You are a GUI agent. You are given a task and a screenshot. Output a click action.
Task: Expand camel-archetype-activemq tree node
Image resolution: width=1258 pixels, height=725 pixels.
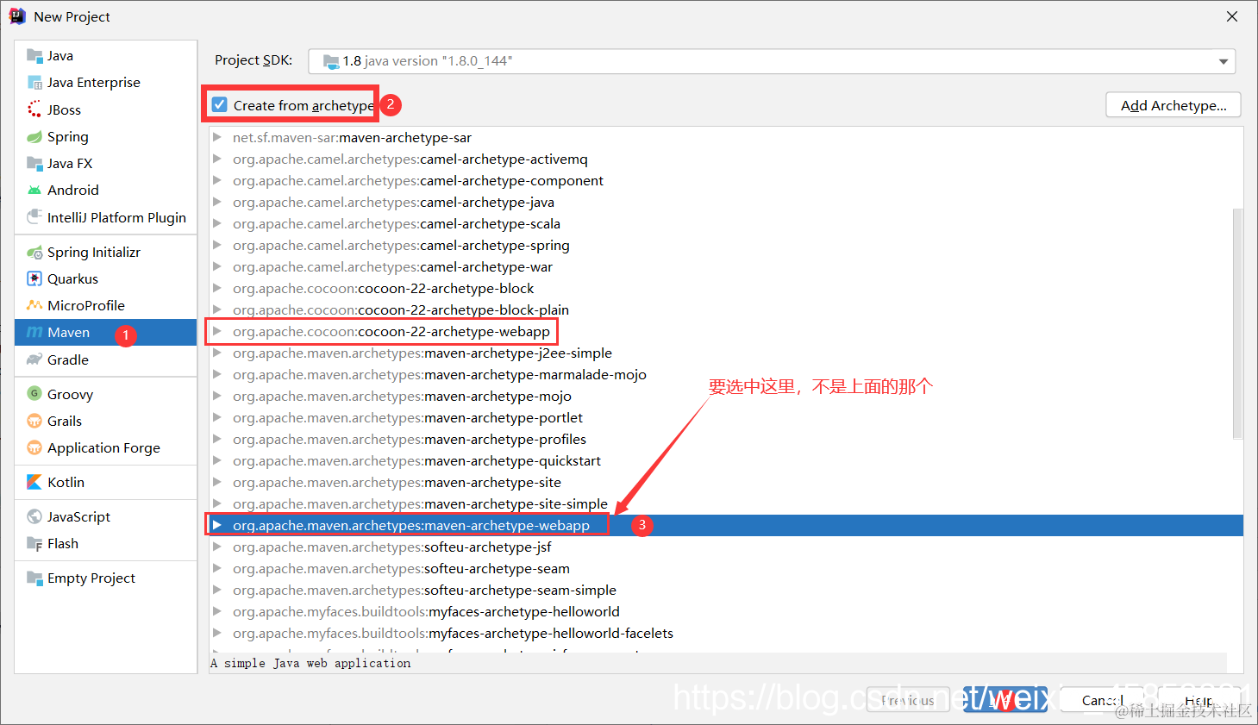click(x=217, y=159)
